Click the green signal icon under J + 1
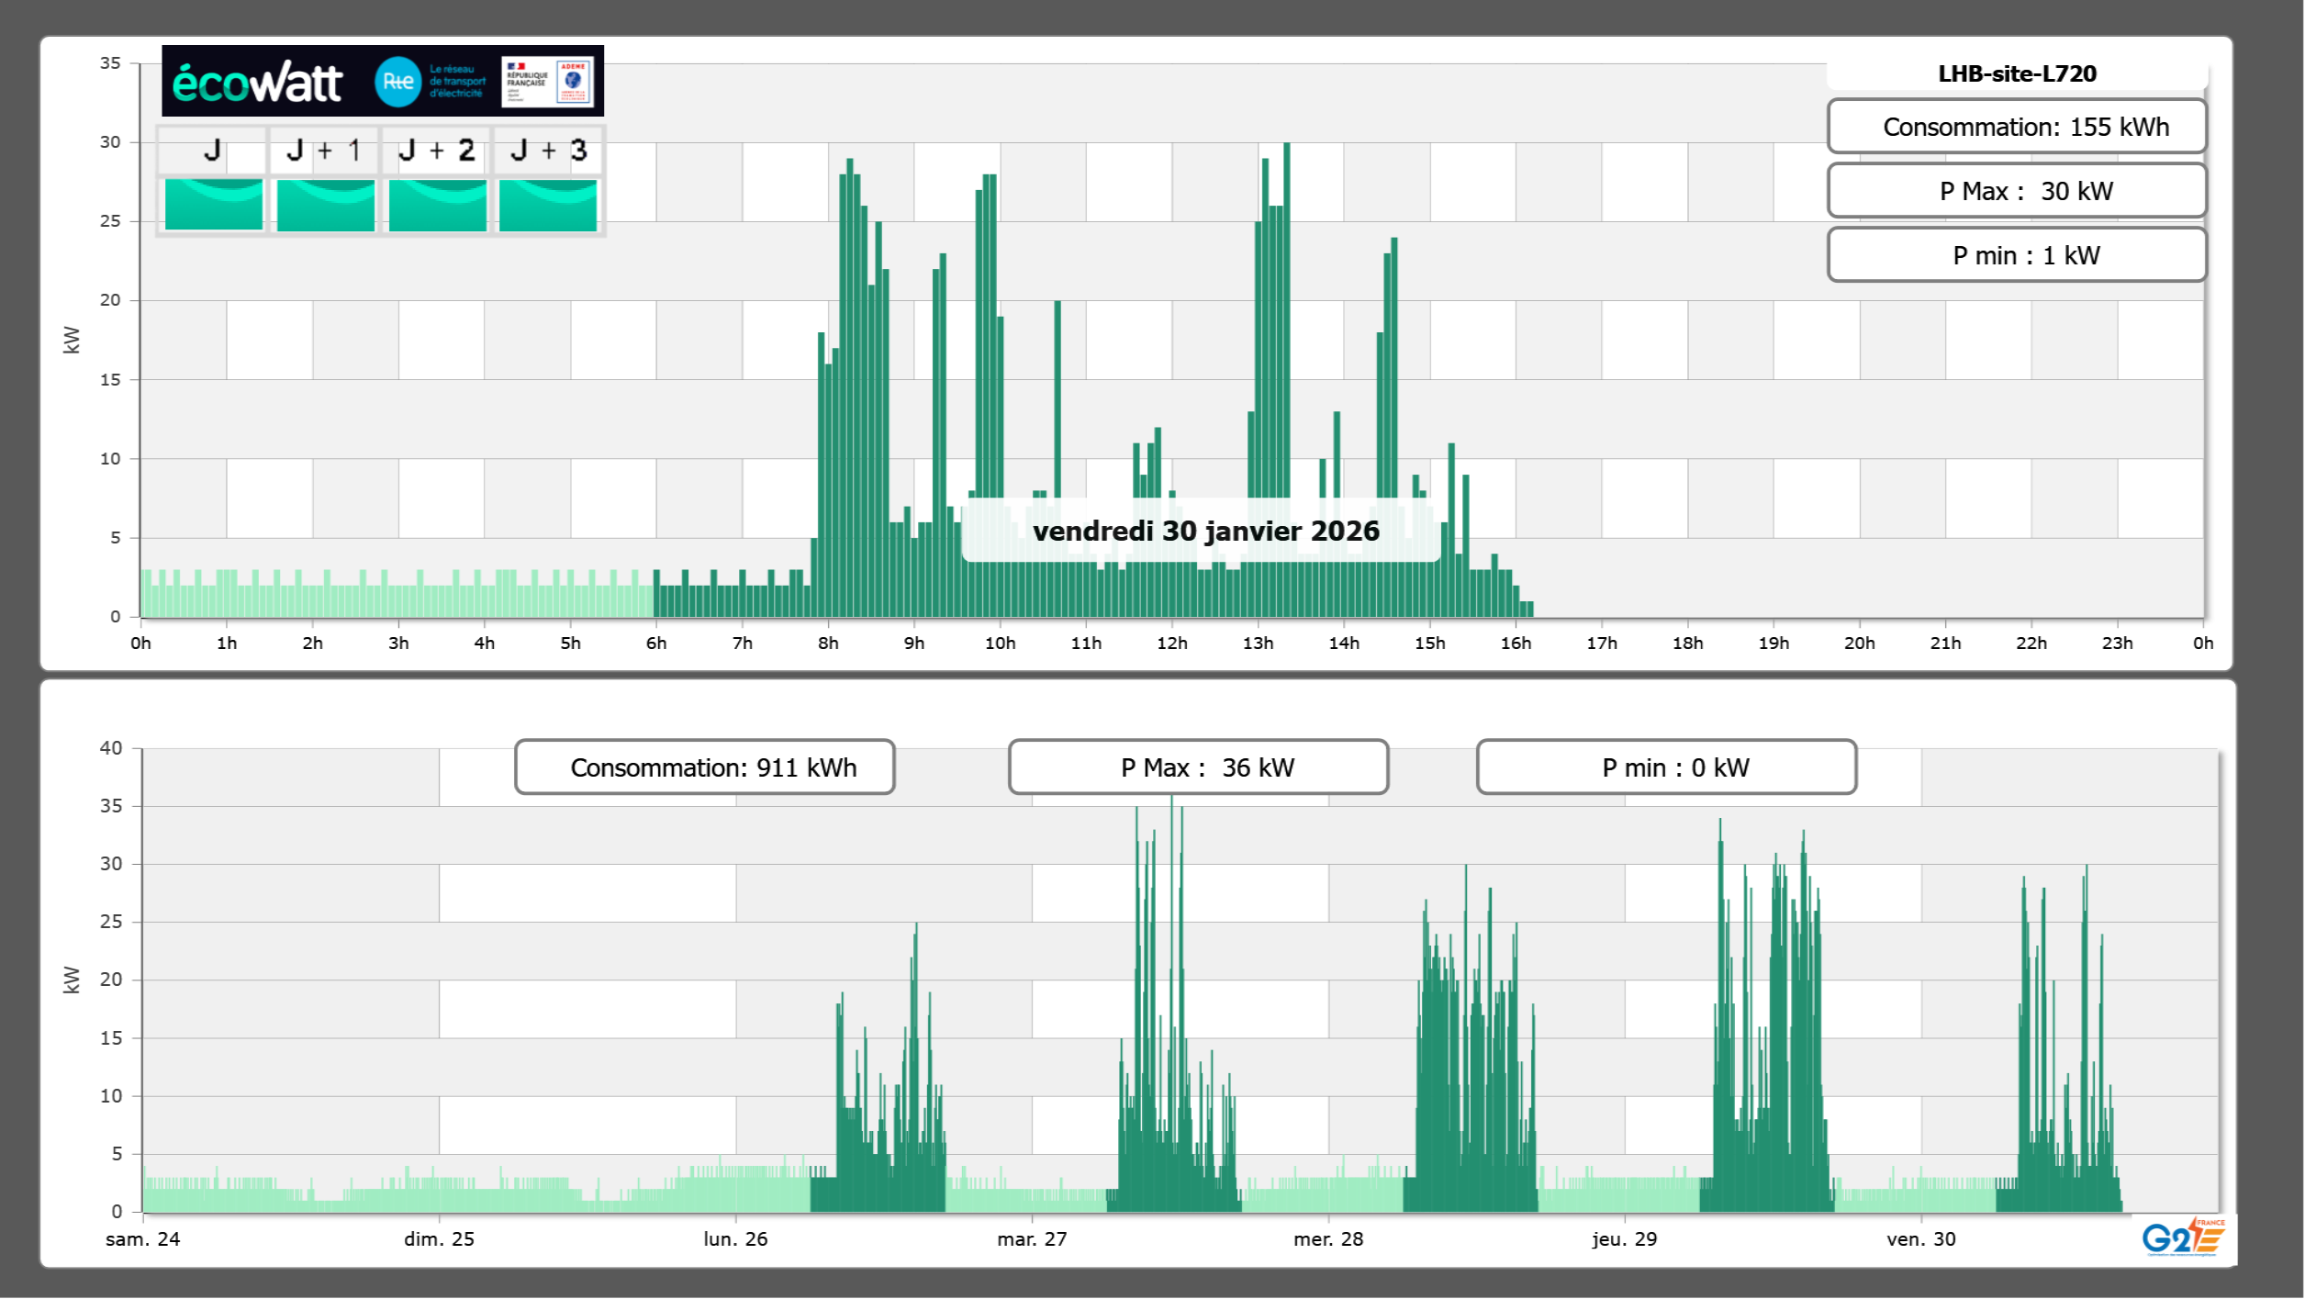The height and width of the screenshot is (1299, 2305). [325, 204]
